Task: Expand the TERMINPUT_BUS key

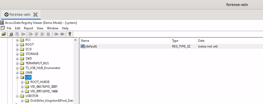Action: click(17, 64)
